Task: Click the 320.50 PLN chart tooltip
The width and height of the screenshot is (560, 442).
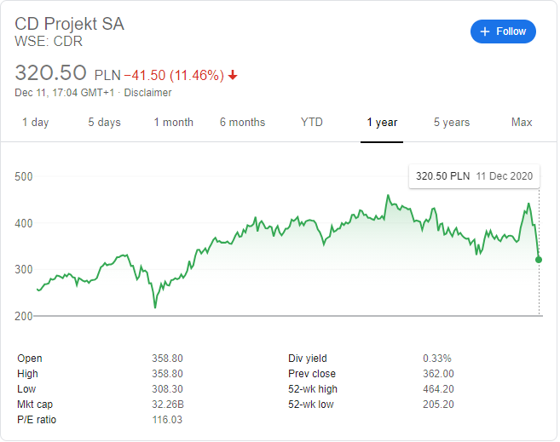Action: (474, 176)
